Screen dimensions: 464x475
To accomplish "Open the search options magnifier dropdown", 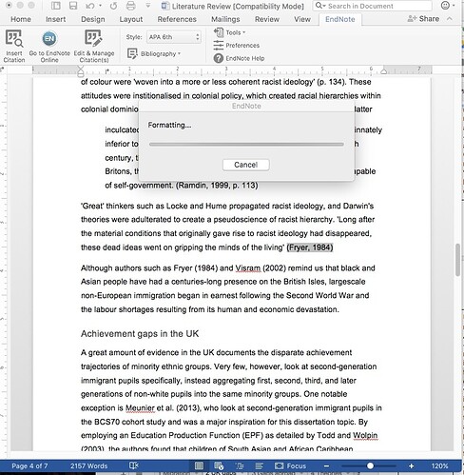I will (x=320, y=6).
